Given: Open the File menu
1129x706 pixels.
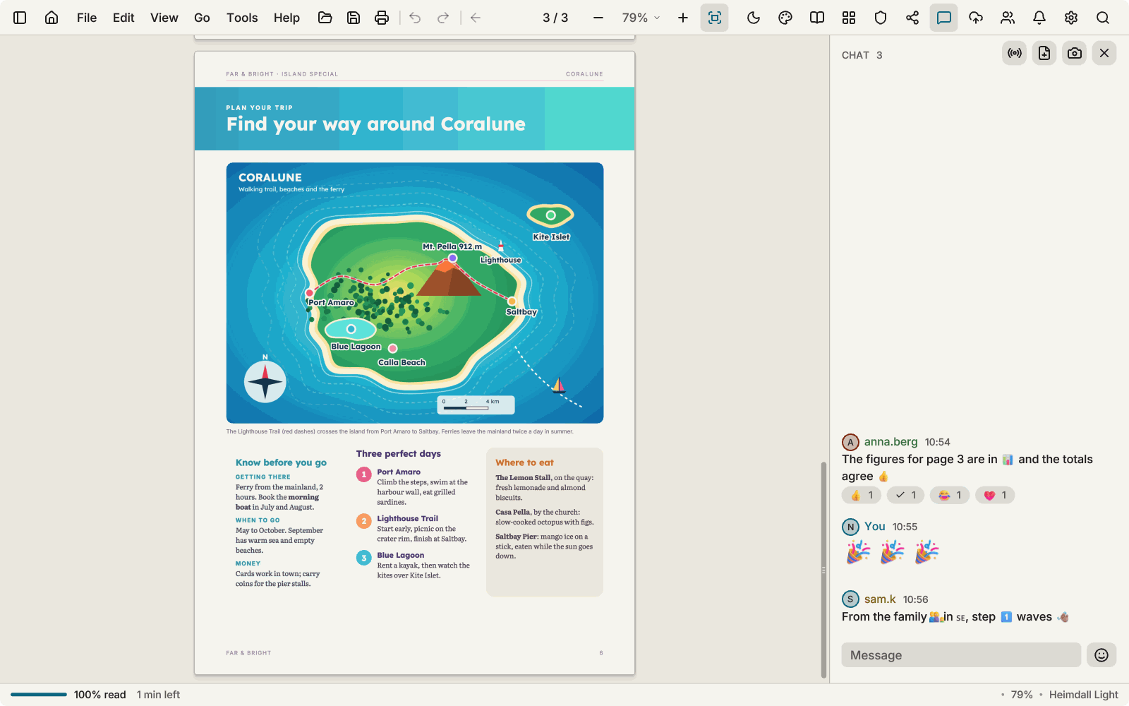Looking at the screenshot, I should click(x=87, y=18).
